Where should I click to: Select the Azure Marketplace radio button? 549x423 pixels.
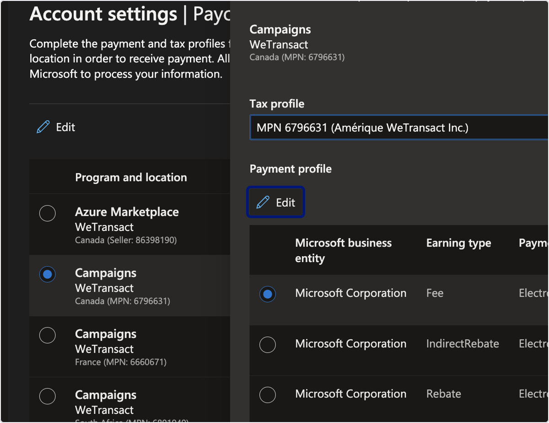pos(48,213)
